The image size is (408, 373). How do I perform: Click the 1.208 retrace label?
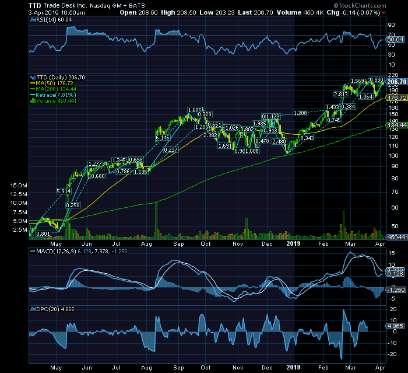tap(300, 113)
